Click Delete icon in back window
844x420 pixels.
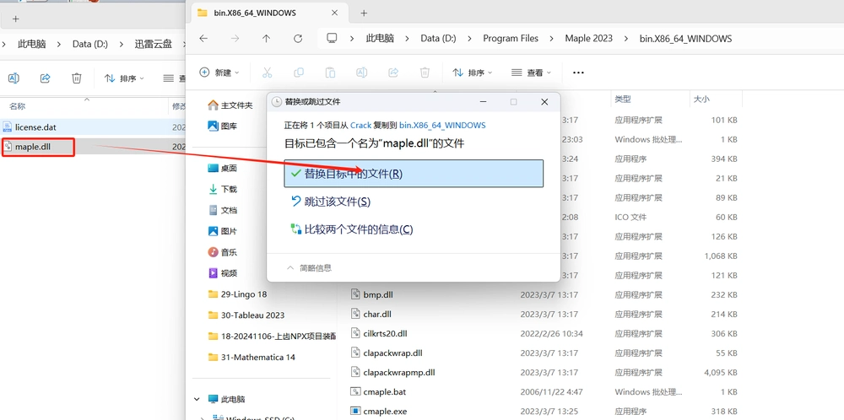(77, 78)
